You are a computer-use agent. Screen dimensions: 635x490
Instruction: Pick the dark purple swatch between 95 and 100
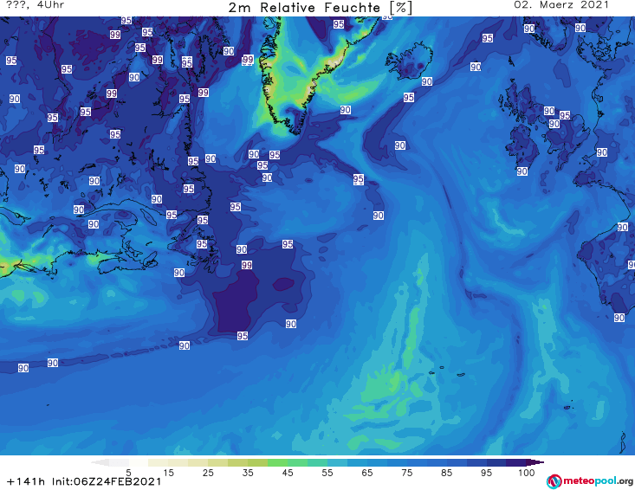point(516,462)
